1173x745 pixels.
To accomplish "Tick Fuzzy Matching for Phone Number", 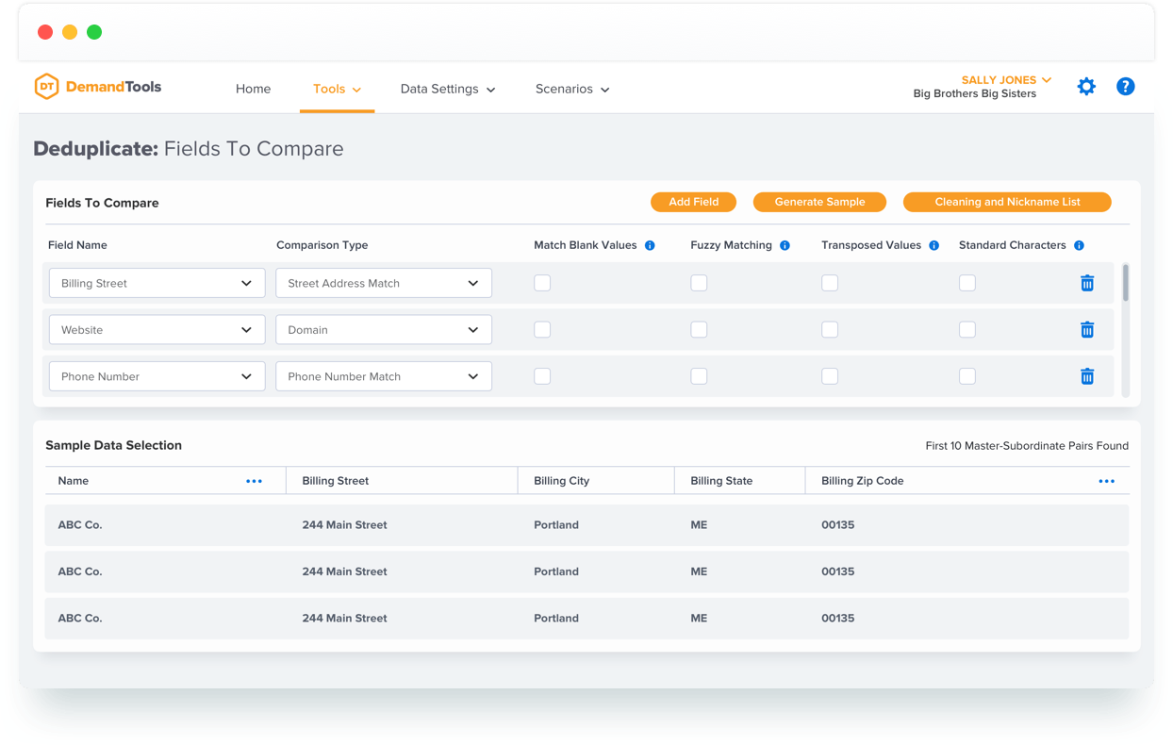I will coord(699,376).
